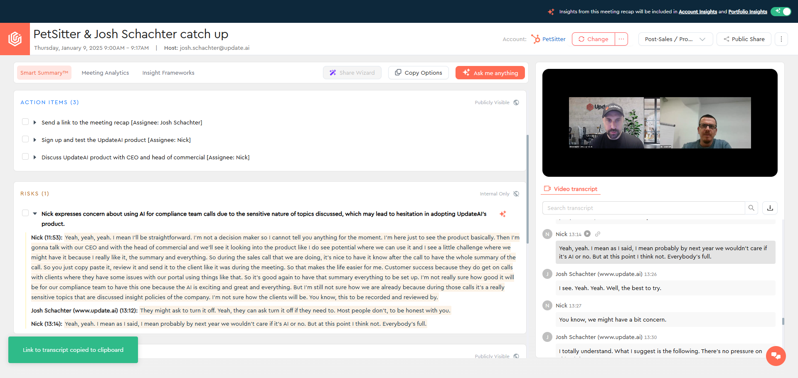Image resolution: width=798 pixels, height=378 pixels.
Task: Open the Insight Frameworks tab
Action: pyautogui.click(x=168, y=73)
